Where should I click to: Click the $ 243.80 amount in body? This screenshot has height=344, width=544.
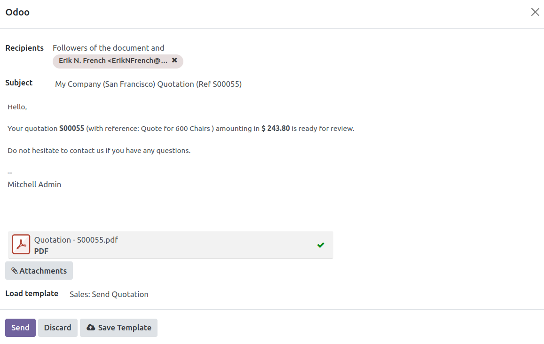coord(276,129)
